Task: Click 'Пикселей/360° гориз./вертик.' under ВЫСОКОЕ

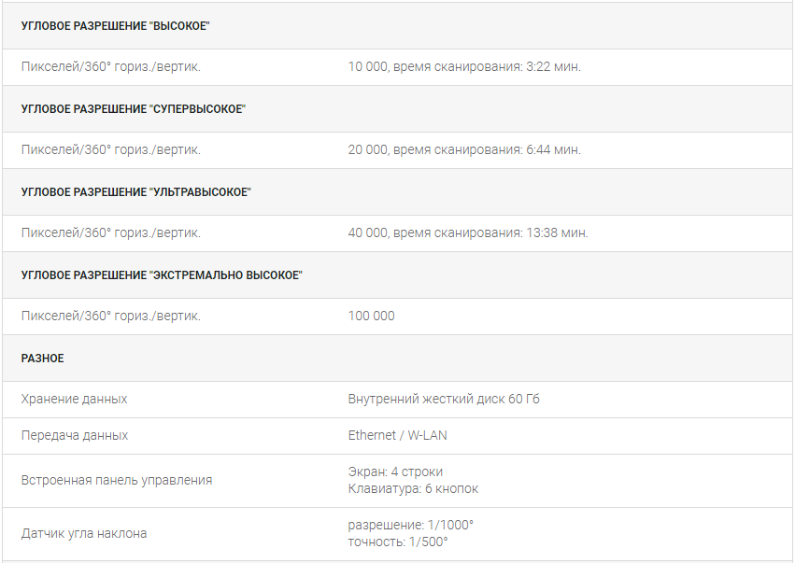Action: (x=111, y=66)
